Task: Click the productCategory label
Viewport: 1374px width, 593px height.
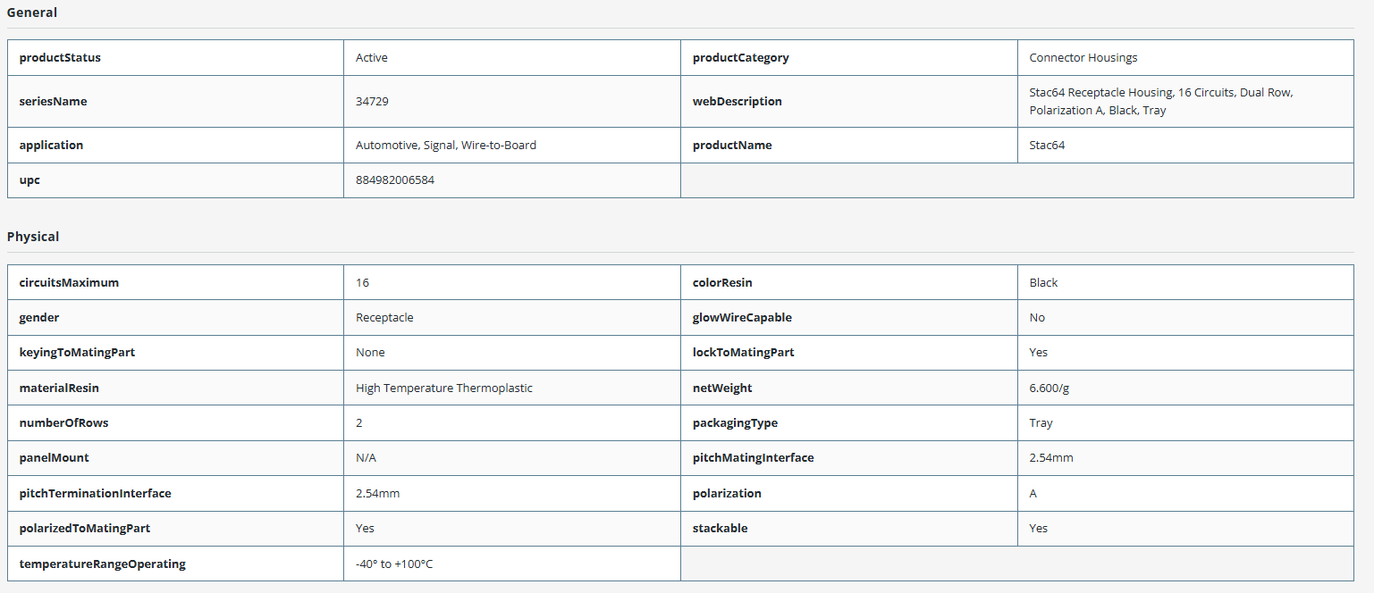Action: [741, 57]
